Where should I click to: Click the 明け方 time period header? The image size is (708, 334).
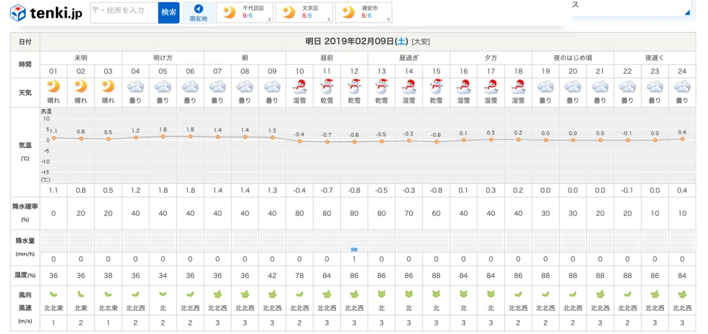[x=163, y=58]
